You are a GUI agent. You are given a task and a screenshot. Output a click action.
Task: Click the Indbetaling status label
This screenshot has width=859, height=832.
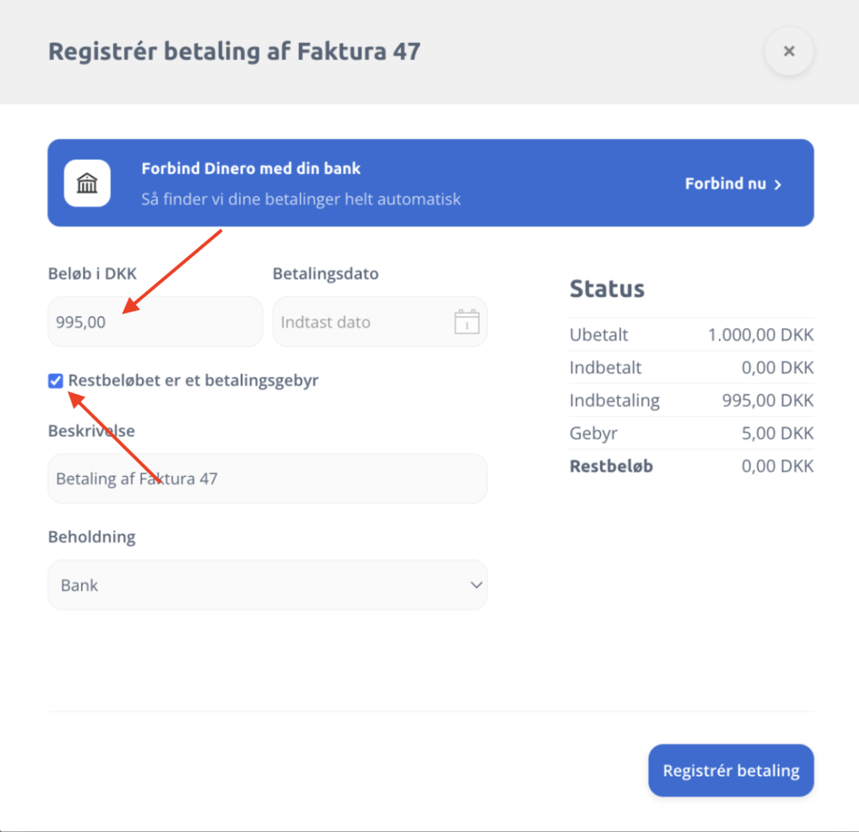pyautogui.click(x=614, y=401)
